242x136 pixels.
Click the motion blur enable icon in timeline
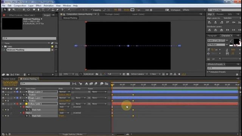pos(96,83)
